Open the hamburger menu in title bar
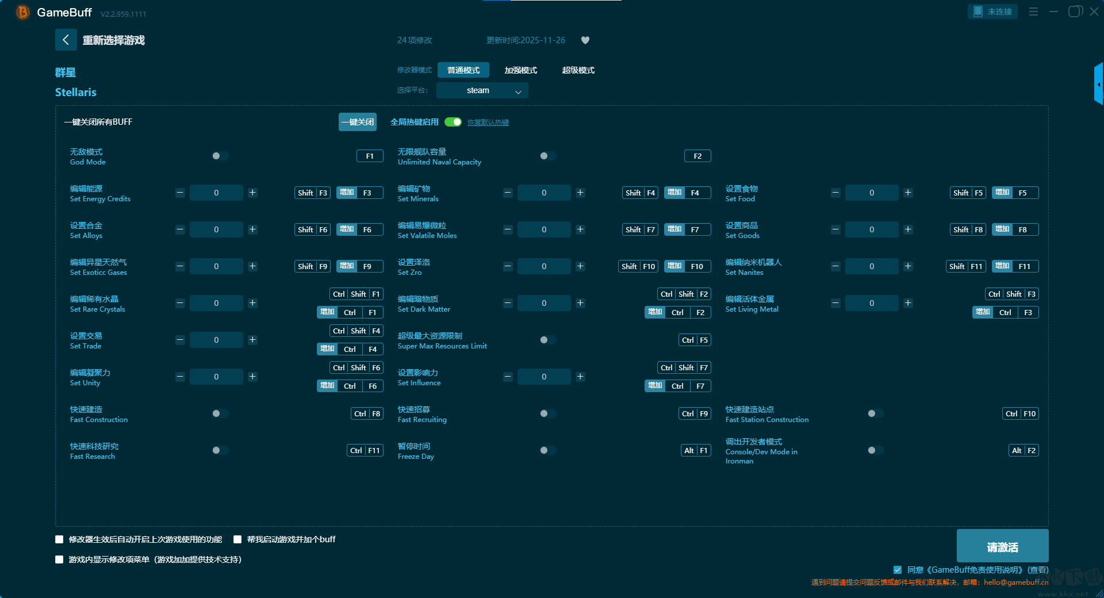 click(1033, 11)
